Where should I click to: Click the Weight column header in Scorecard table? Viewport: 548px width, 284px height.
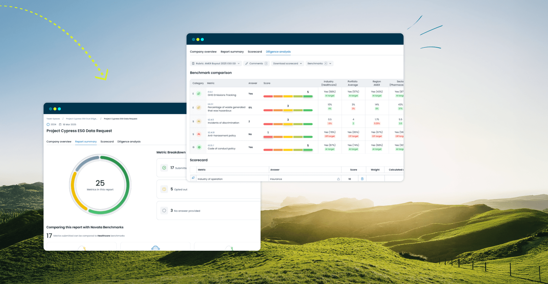[x=375, y=170]
